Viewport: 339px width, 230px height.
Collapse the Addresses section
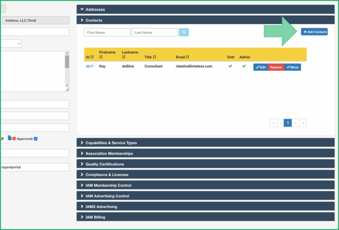pyautogui.click(x=205, y=10)
